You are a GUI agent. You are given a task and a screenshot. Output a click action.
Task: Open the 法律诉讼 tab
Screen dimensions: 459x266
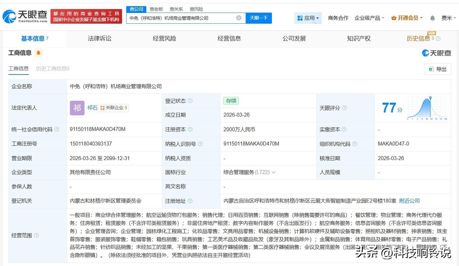(x=100, y=39)
